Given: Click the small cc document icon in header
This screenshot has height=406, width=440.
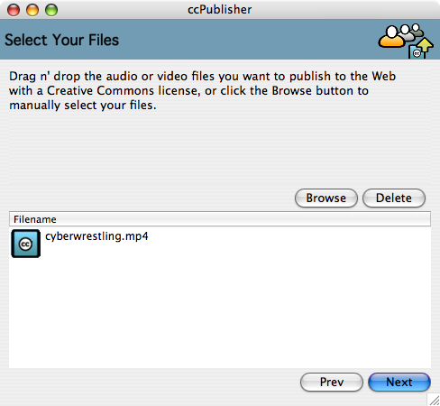Looking at the screenshot, I should pyautogui.click(x=417, y=52).
